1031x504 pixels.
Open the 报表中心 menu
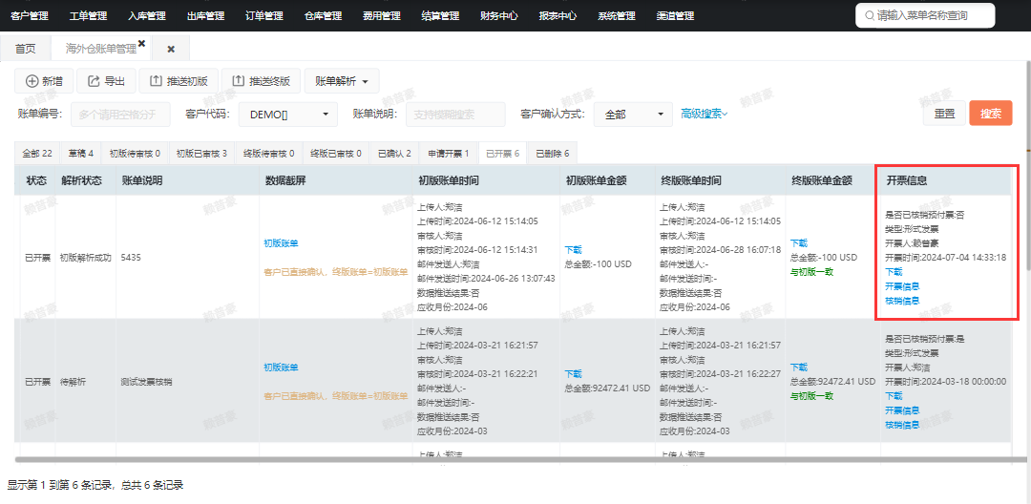click(558, 16)
